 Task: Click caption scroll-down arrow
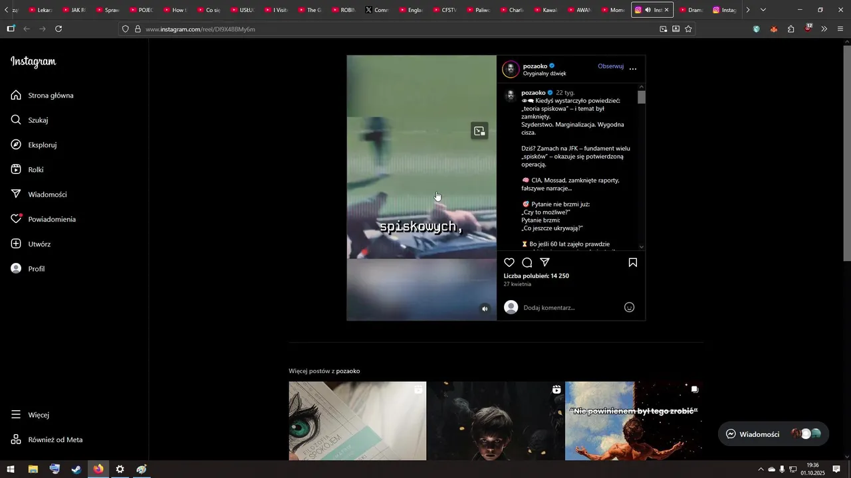tap(642, 247)
